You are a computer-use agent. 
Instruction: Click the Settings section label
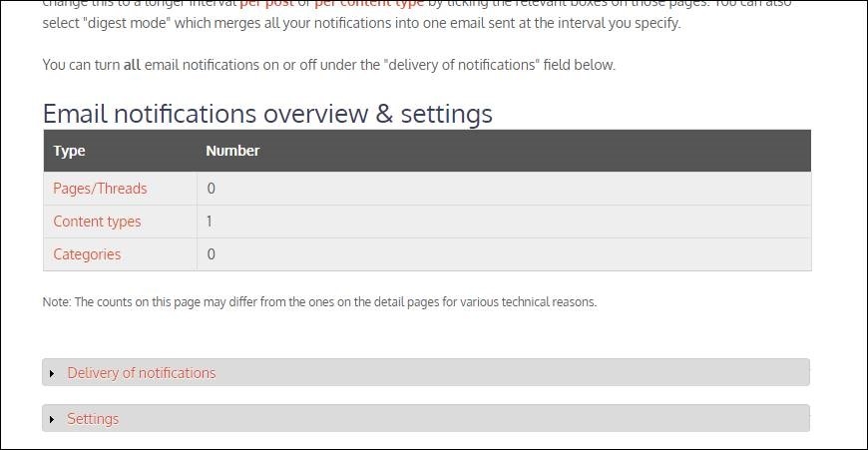pos(93,418)
